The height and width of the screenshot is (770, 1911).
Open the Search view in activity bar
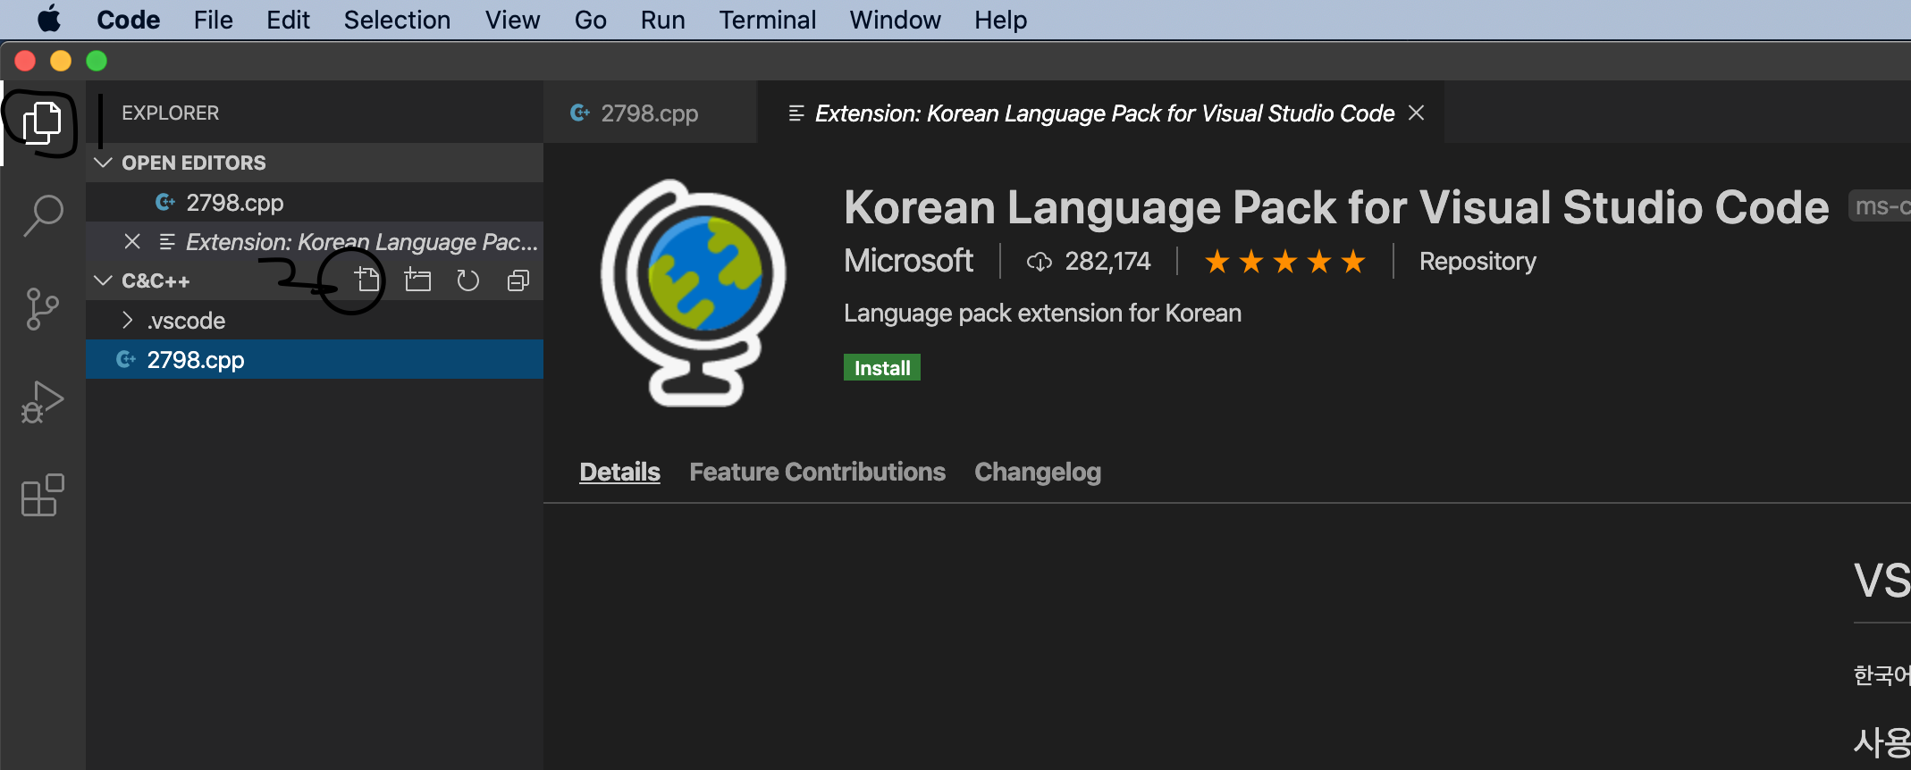(42, 216)
